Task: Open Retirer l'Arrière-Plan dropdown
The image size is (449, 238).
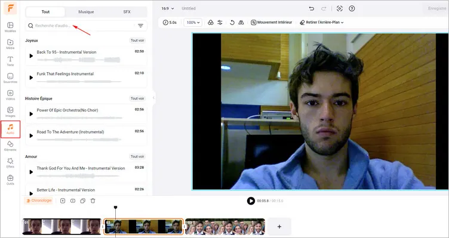Action: [322, 22]
